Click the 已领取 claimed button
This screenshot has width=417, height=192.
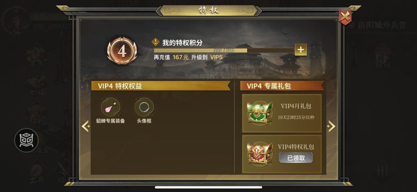coord(296,158)
